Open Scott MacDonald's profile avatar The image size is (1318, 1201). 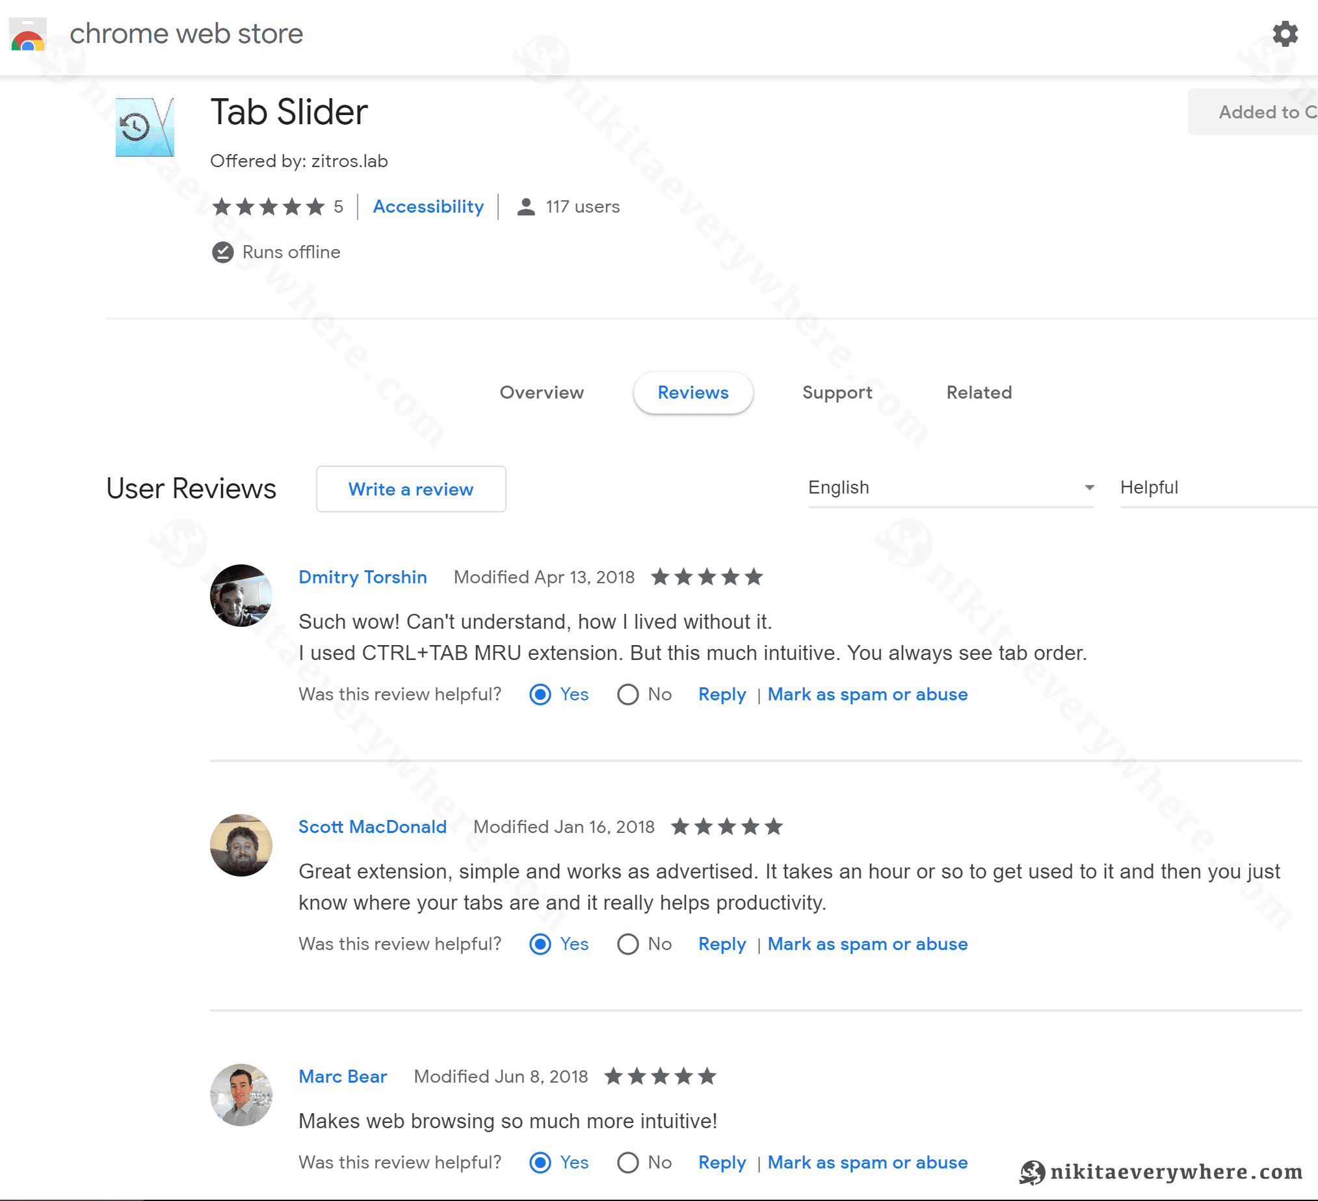click(x=241, y=845)
